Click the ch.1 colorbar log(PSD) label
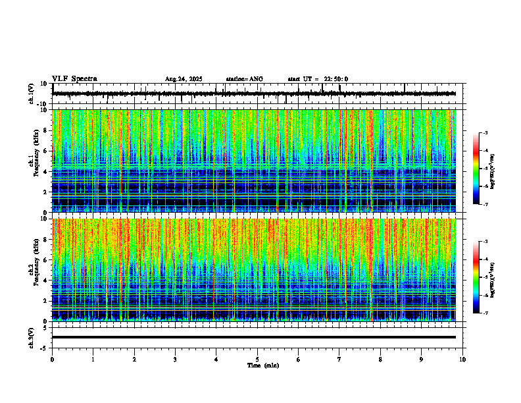 (493, 172)
